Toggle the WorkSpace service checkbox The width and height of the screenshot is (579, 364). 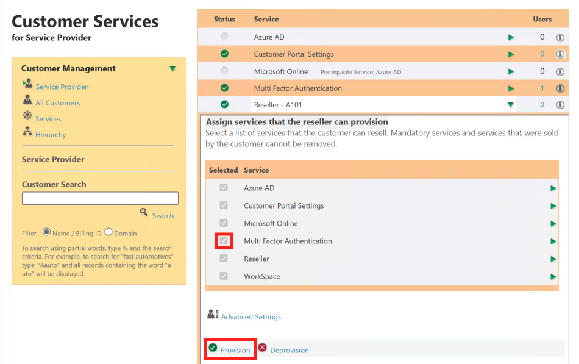coord(224,276)
